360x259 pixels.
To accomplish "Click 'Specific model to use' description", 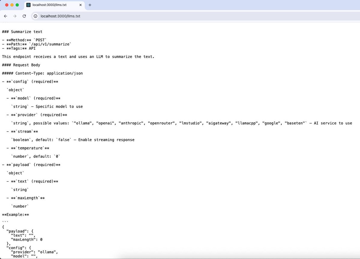I will coord(59,106).
